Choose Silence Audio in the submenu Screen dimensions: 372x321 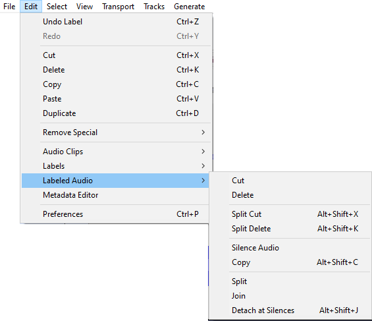pyautogui.click(x=290, y=248)
